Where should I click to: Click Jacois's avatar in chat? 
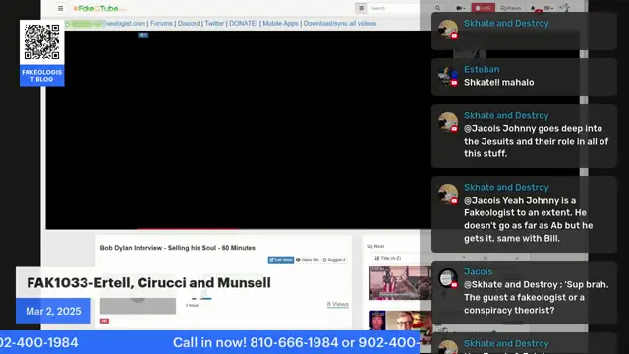click(448, 277)
